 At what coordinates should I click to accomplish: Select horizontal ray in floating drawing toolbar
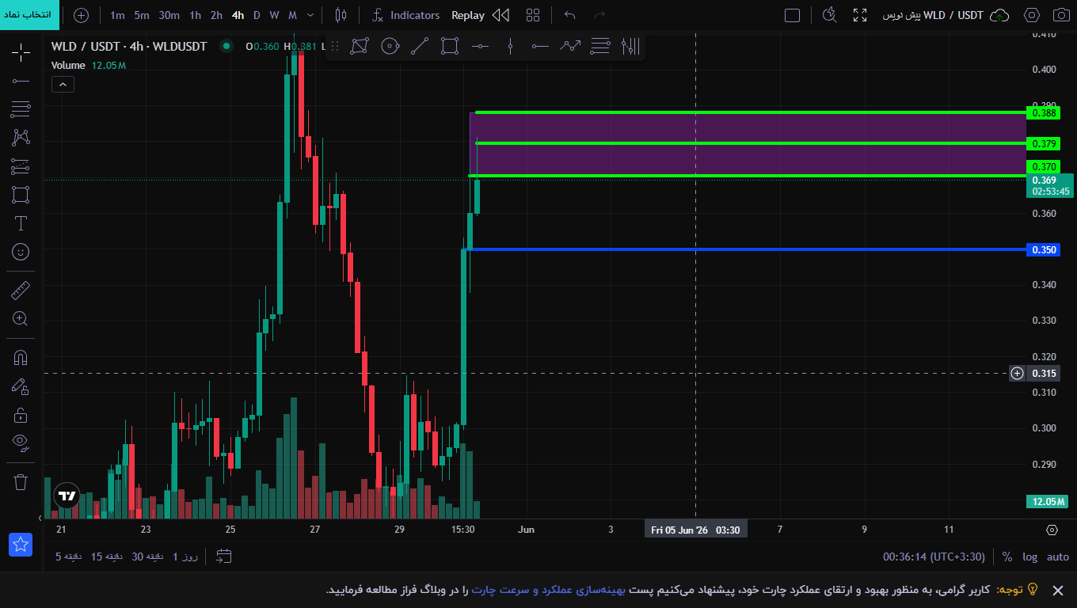(540, 46)
